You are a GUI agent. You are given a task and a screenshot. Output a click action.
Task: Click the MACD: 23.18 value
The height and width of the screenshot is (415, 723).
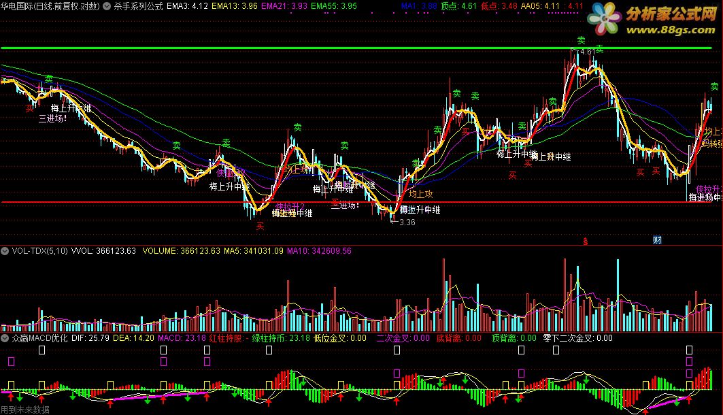coord(182,338)
